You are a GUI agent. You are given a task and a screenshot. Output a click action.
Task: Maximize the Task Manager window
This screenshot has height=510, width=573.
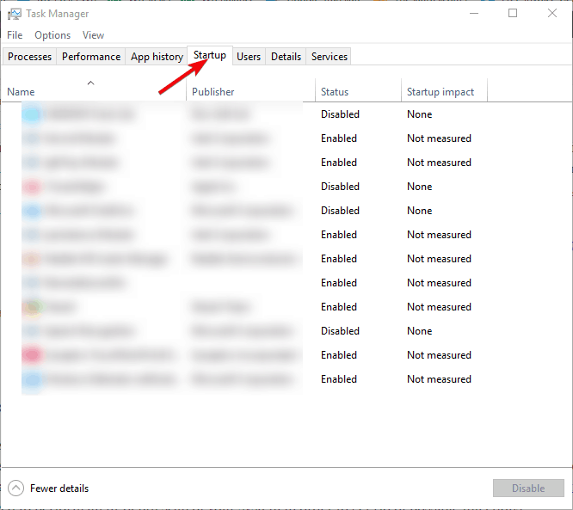coord(513,14)
